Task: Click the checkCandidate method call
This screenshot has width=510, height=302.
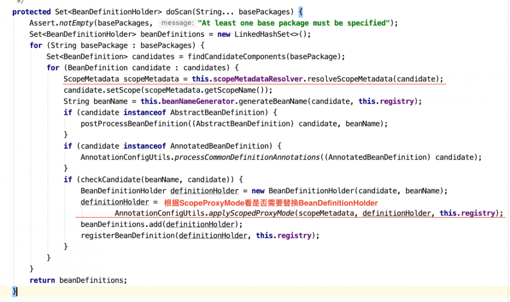Action: [111, 180]
